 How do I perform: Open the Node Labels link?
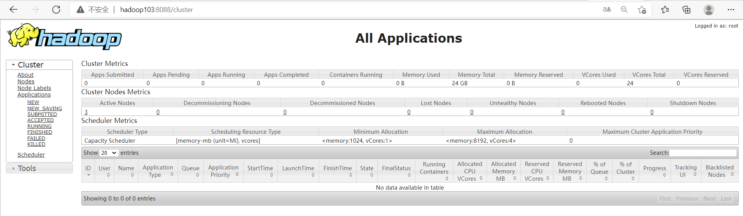[34, 88]
